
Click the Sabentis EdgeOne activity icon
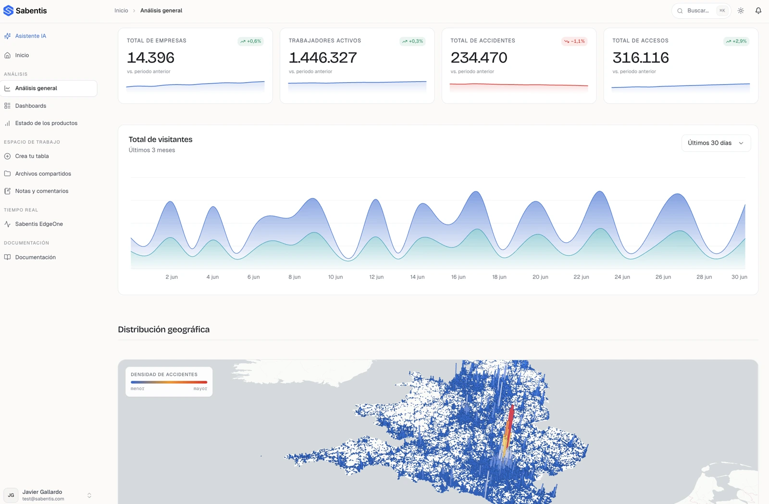pos(7,224)
